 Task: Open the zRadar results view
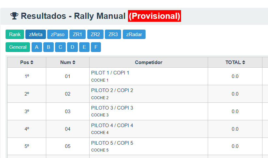pyautogui.click(x=134, y=34)
